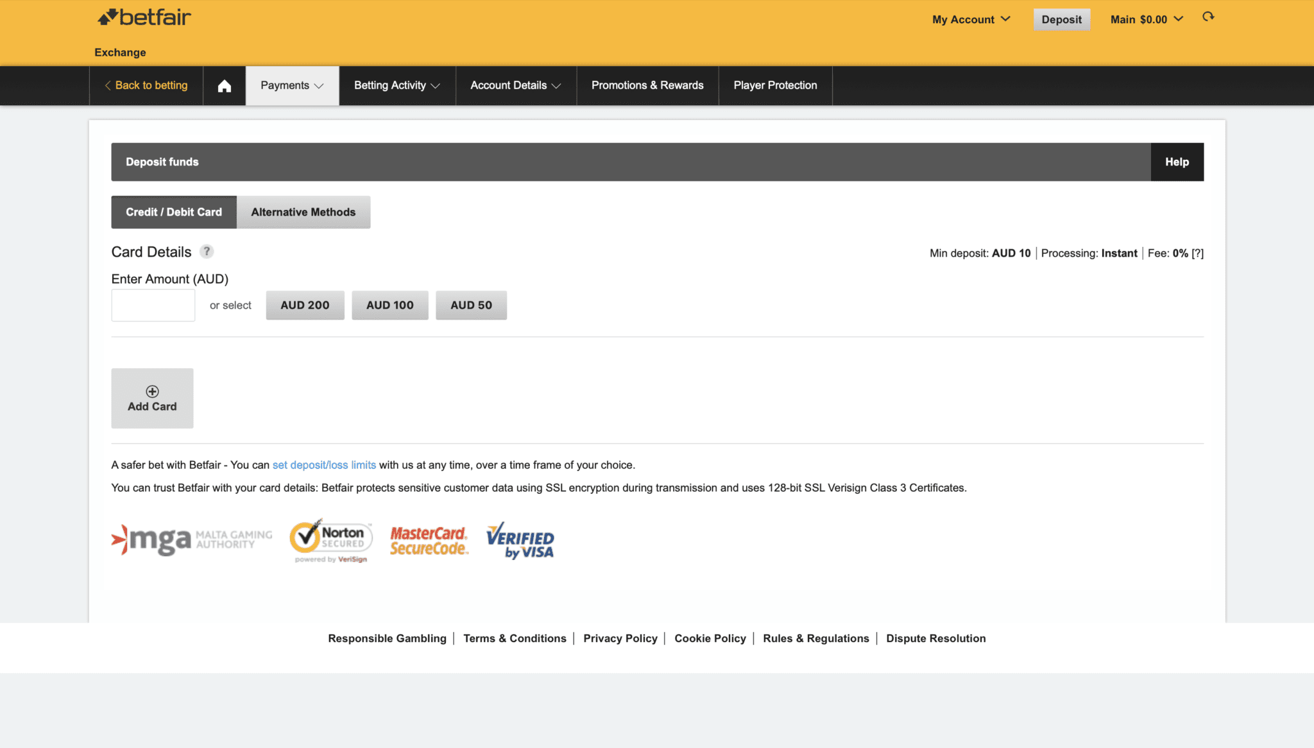Click the 'Min deposit: AUD 10' text
Screen dimensions: 1314x748
click(x=980, y=253)
